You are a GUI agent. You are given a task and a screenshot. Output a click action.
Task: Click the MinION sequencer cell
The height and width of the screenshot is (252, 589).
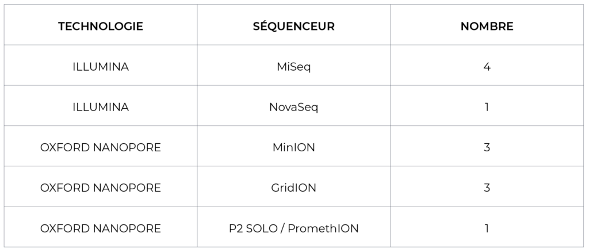pyautogui.click(x=294, y=148)
